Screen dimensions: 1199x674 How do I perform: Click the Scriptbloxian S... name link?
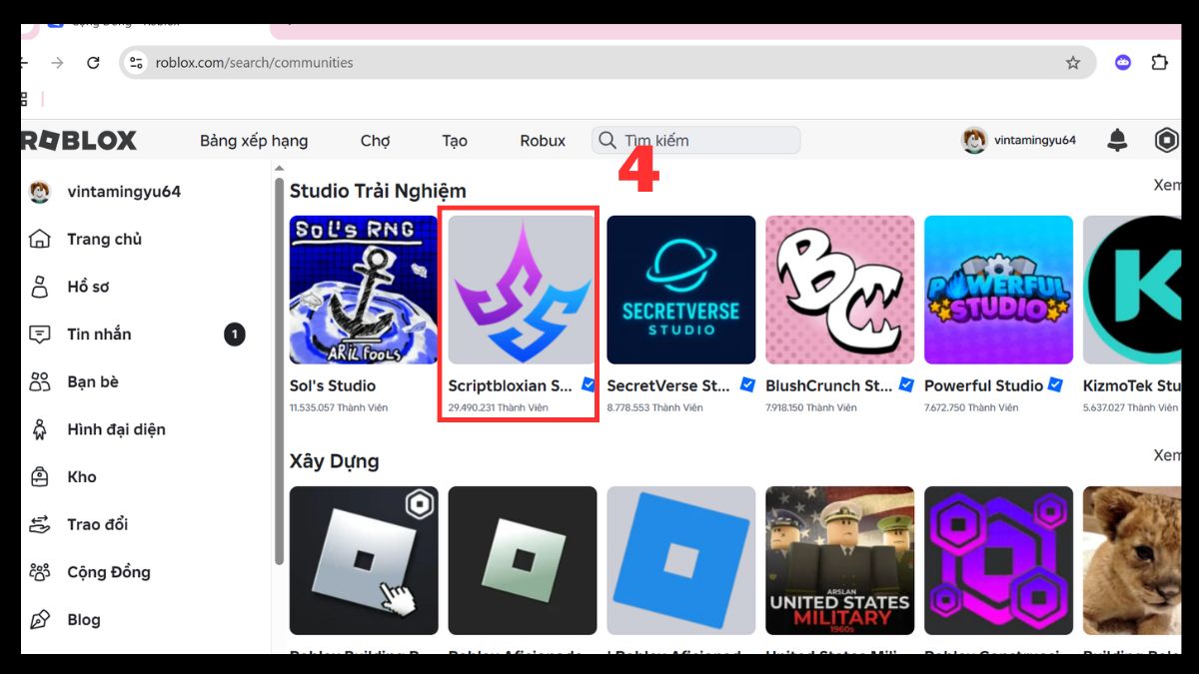pyautogui.click(x=511, y=385)
